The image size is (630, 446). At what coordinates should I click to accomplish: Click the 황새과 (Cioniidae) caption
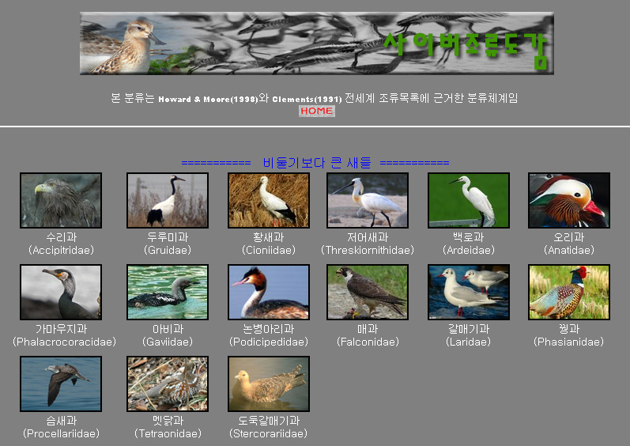tap(269, 244)
